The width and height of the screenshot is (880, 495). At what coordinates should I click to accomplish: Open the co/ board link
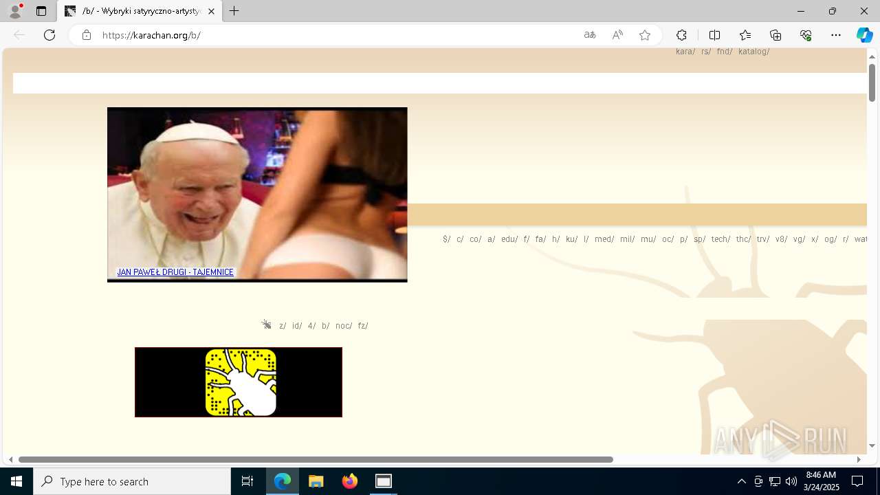pyautogui.click(x=476, y=239)
